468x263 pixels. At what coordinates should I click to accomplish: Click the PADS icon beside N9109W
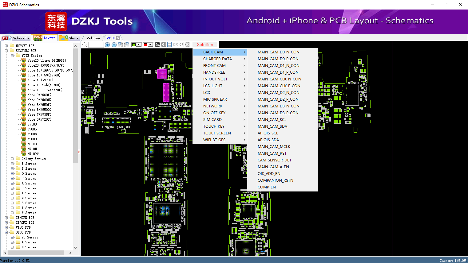pyautogui.click(x=24, y=154)
